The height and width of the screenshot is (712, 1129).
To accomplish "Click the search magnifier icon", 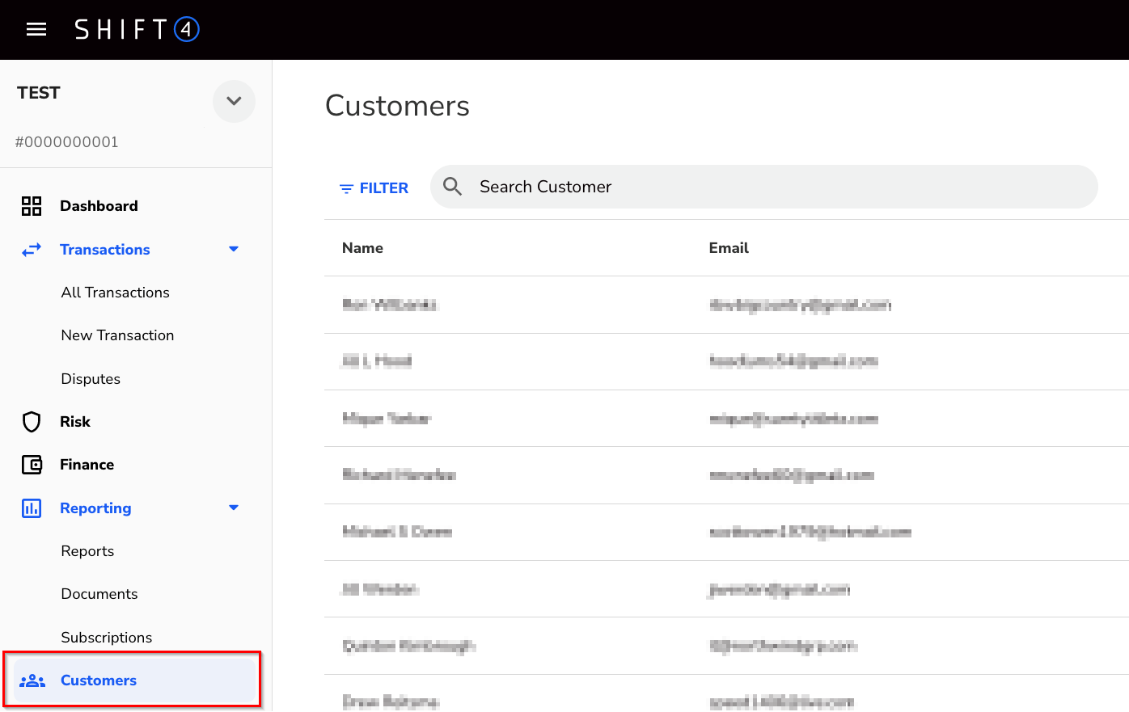I will (453, 187).
